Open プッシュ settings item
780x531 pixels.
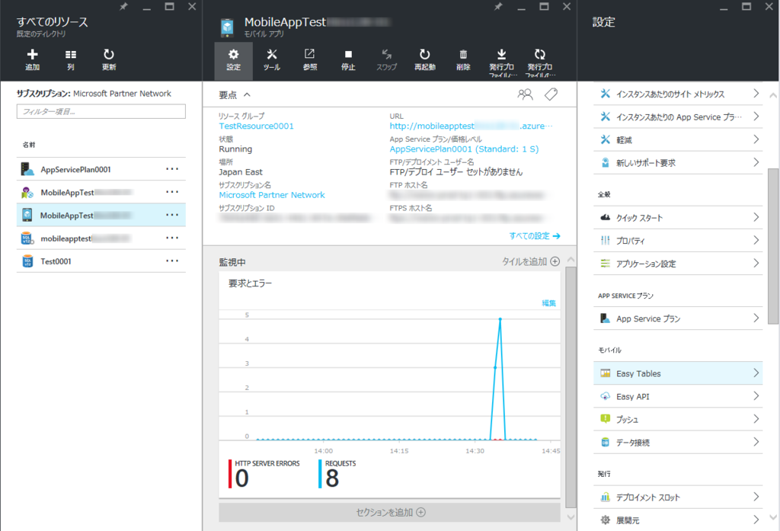point(677,419)
